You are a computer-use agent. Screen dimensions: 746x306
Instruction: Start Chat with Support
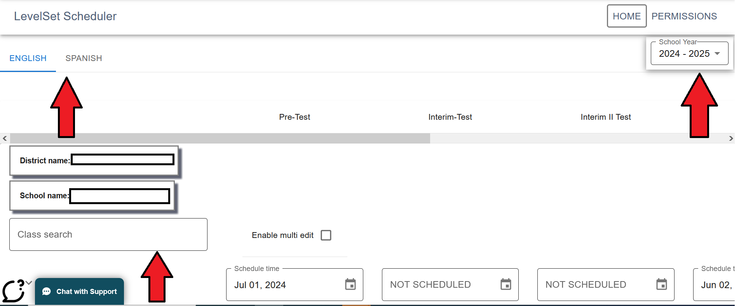[79, 292]
